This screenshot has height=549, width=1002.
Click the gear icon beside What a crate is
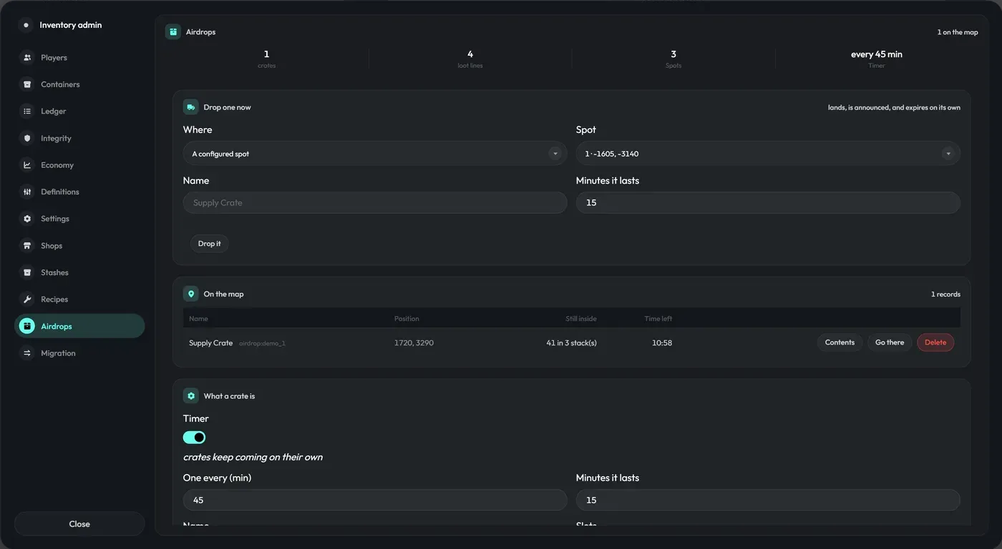coord(191,396)
